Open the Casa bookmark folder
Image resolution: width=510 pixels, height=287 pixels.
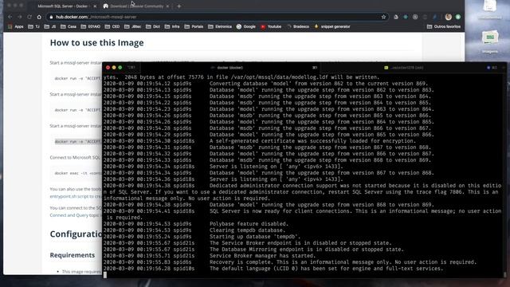click(x=69, y=26)
